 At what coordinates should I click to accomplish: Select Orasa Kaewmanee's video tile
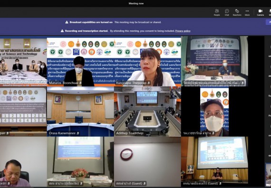[80, 112]
